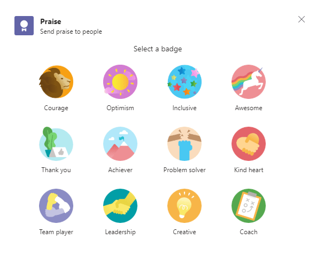
Task: Click the Coach label text
Action: tap(249, 232)
